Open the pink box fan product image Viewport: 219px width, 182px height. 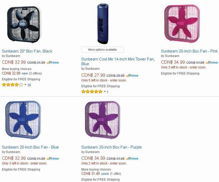182,23
